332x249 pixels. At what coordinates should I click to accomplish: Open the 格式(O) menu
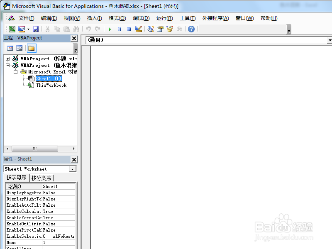tap(117, 18)
